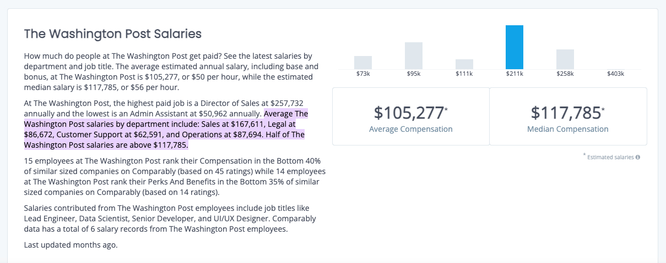Click the Estimated salaries footnote text
The width and height of the screenshot is (666, 263).
(x=610, y=157)
